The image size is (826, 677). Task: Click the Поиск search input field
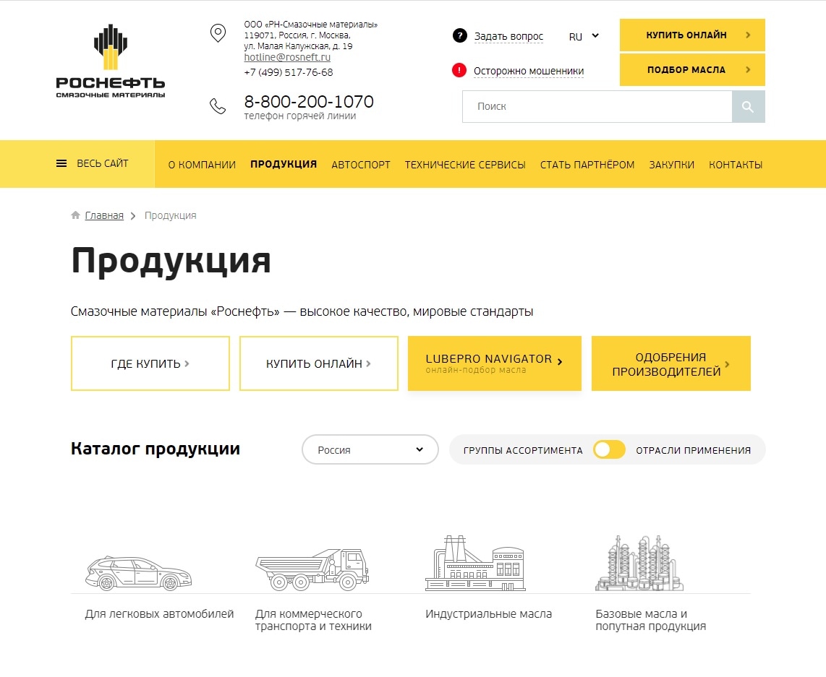tap(597, 107)
